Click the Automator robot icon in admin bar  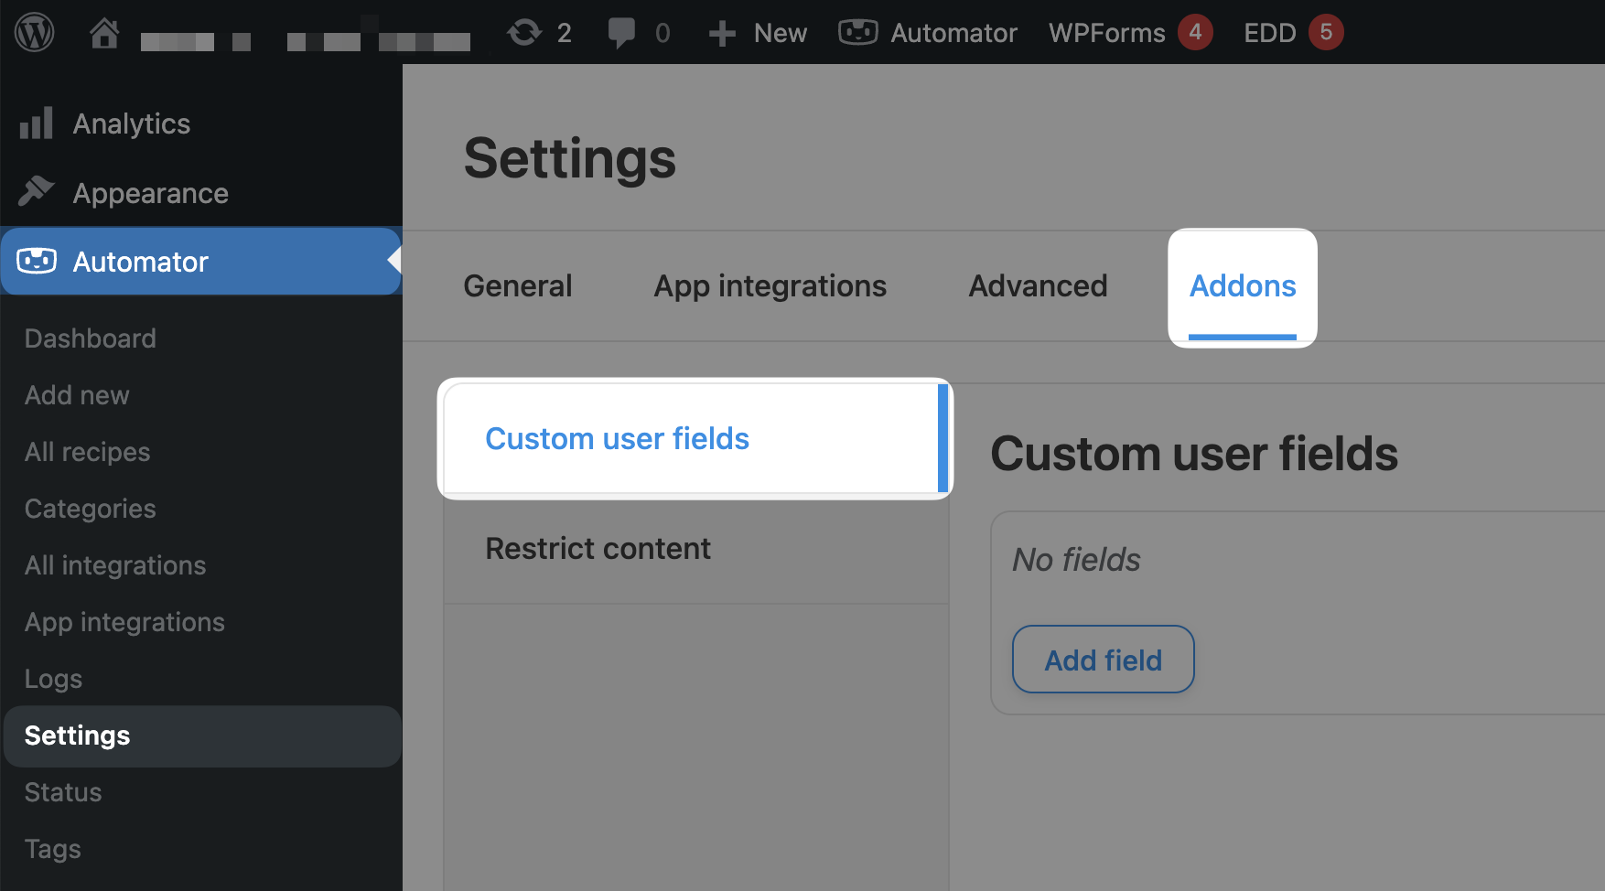pyautogui.click(x=857, y=33)
